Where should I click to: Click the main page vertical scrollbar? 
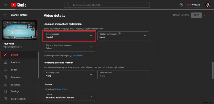click(213, 70)
